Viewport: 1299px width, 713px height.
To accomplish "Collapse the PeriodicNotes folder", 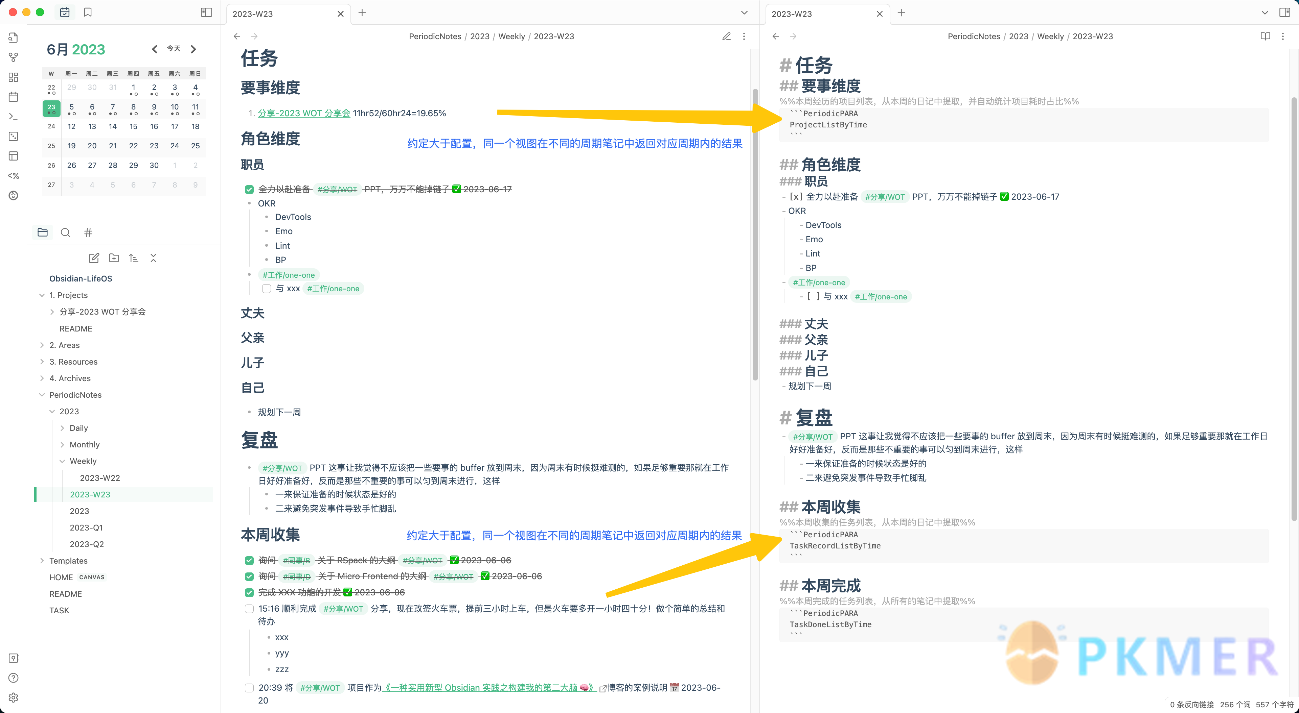I will click(x=42, y=395).
